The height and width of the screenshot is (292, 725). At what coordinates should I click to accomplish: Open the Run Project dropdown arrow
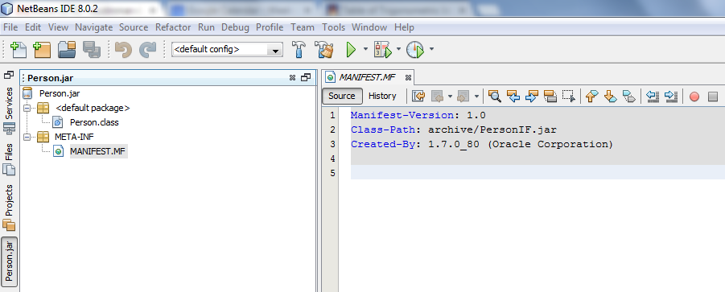tap(365, 49)
